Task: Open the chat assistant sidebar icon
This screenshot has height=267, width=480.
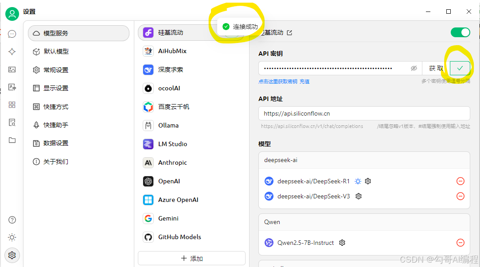Action: pyautogui.click(x=12, y=34)
